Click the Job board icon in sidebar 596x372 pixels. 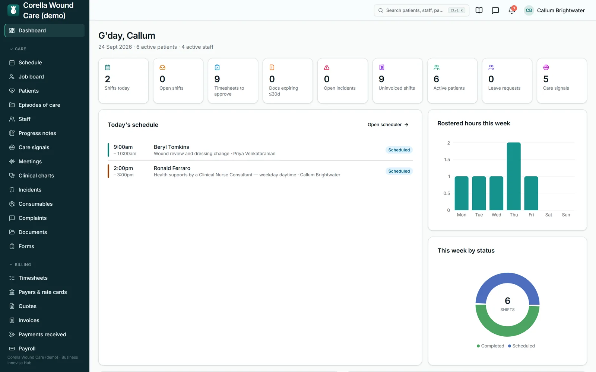coord(12,77)
